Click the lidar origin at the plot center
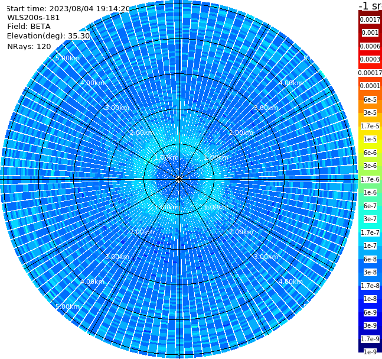Viewport: 382px width, 359px height. tap(179, 179)
